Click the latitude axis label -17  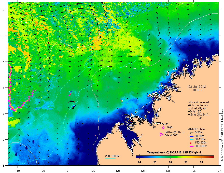3,140
